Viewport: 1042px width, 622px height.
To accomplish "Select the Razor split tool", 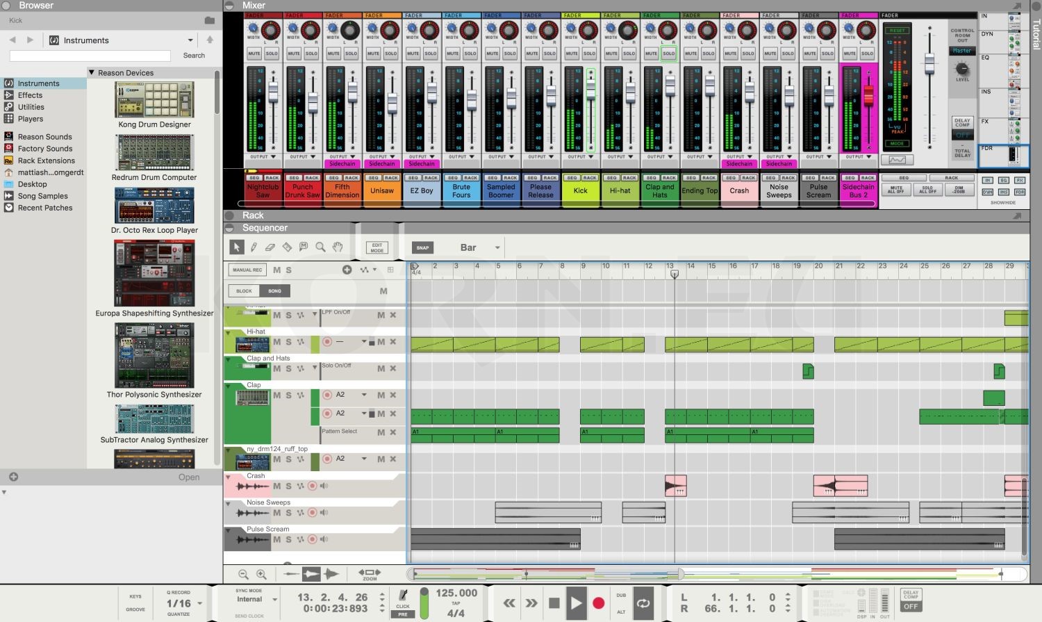I will (287, 247).
